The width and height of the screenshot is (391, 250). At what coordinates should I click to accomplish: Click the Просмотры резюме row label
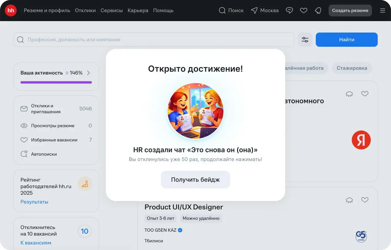point(53,126)
